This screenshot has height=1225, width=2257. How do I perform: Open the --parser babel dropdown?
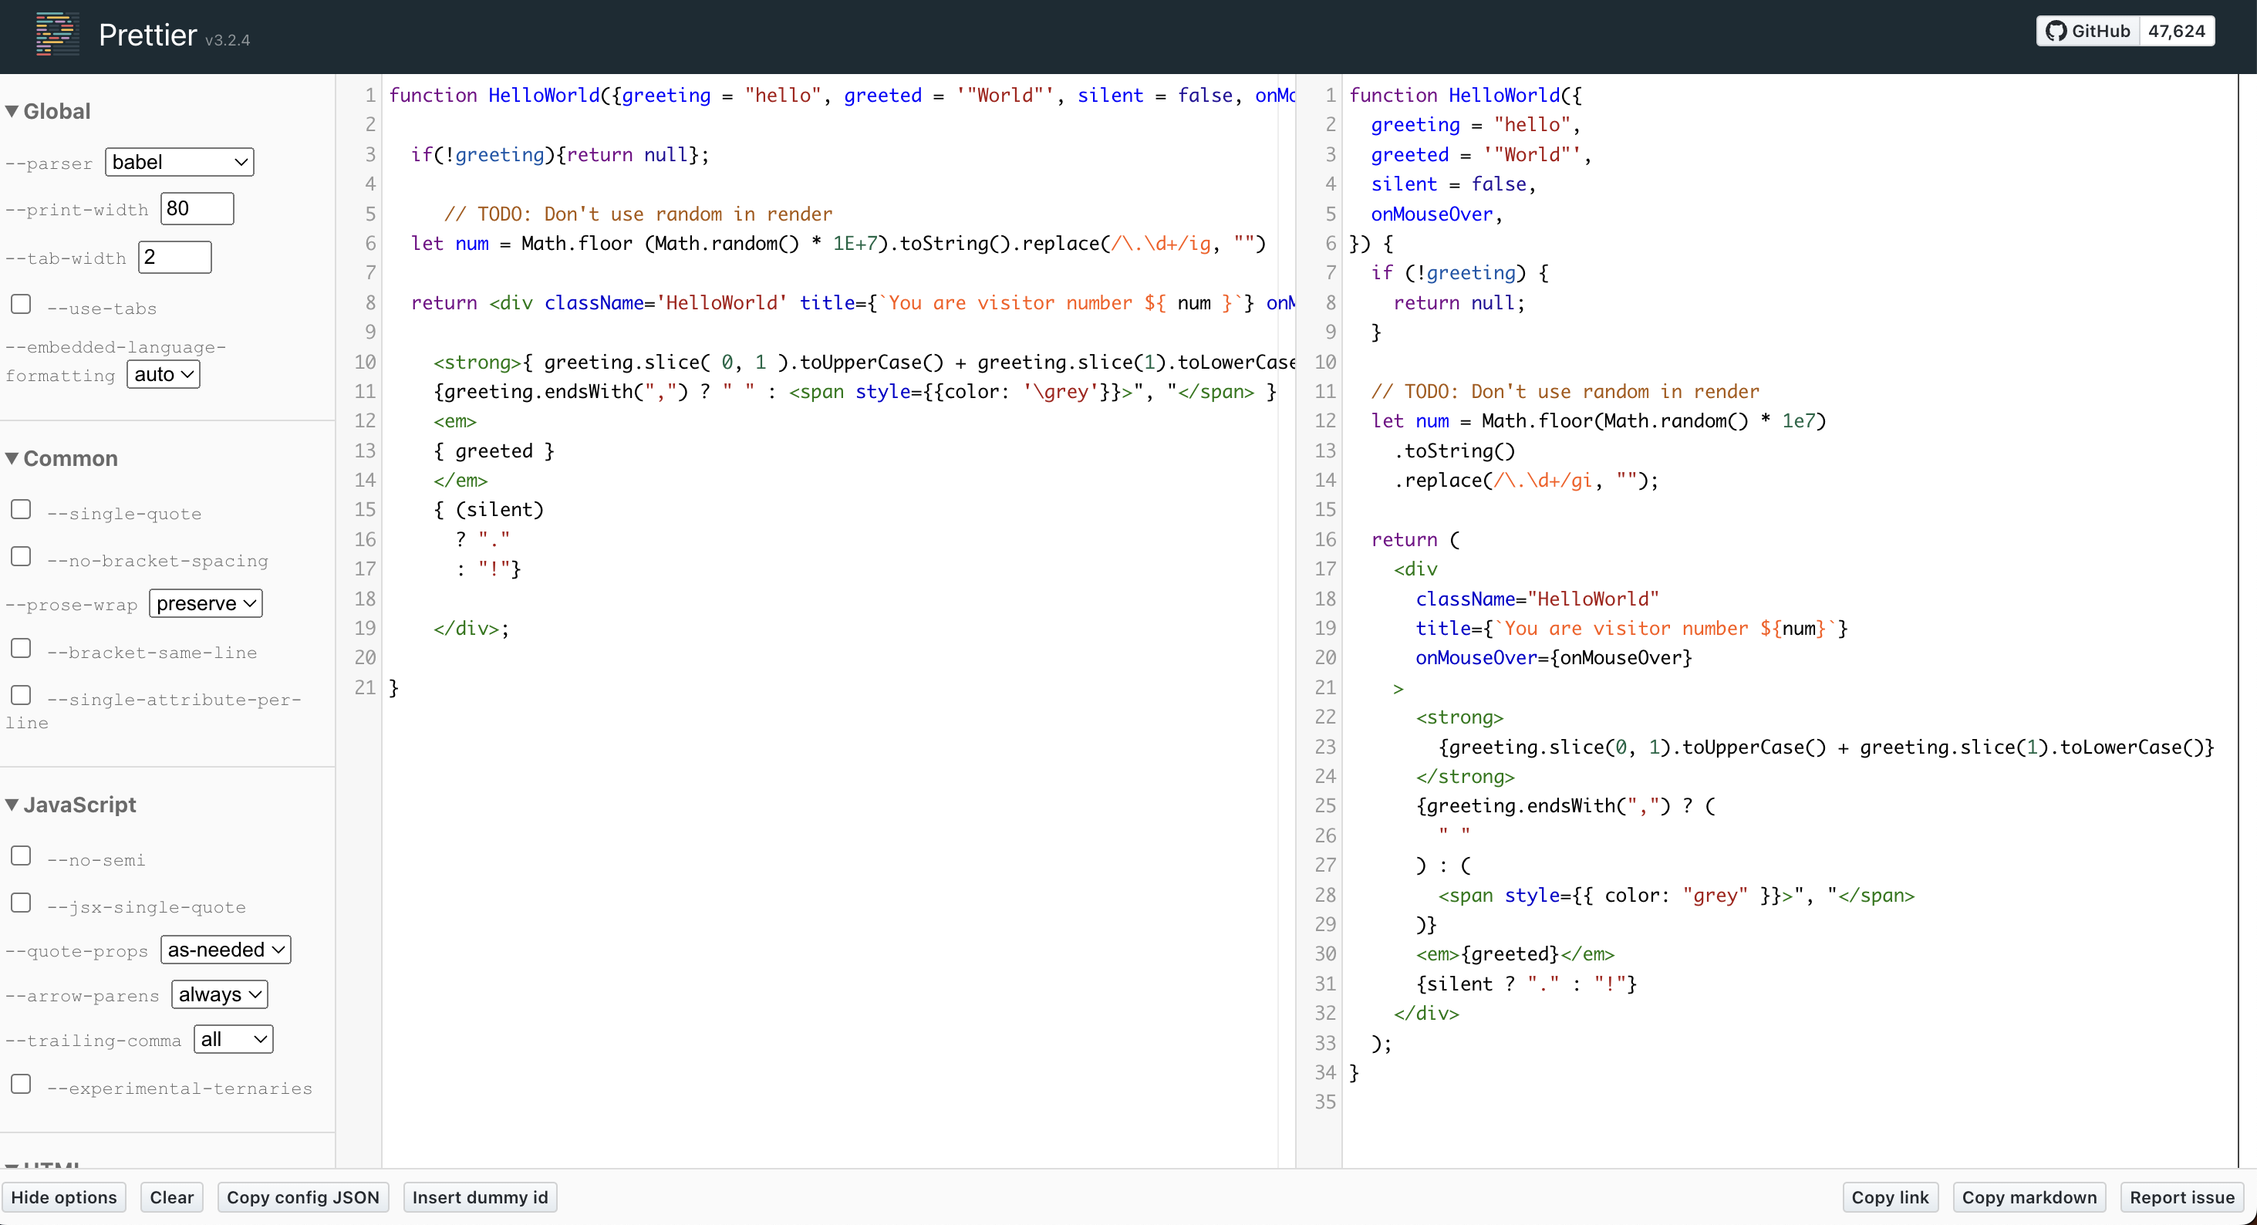179,162
